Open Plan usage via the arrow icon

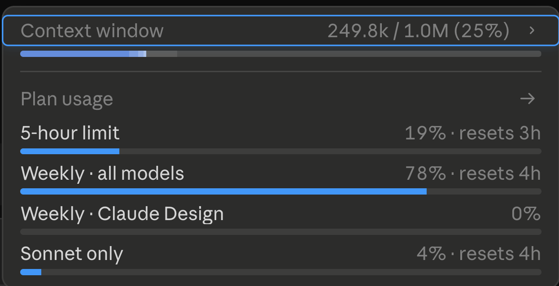(x=527, y=99)
